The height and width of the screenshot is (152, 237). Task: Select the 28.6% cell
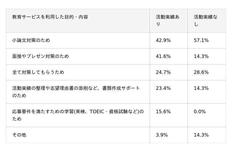coord(201,72)
